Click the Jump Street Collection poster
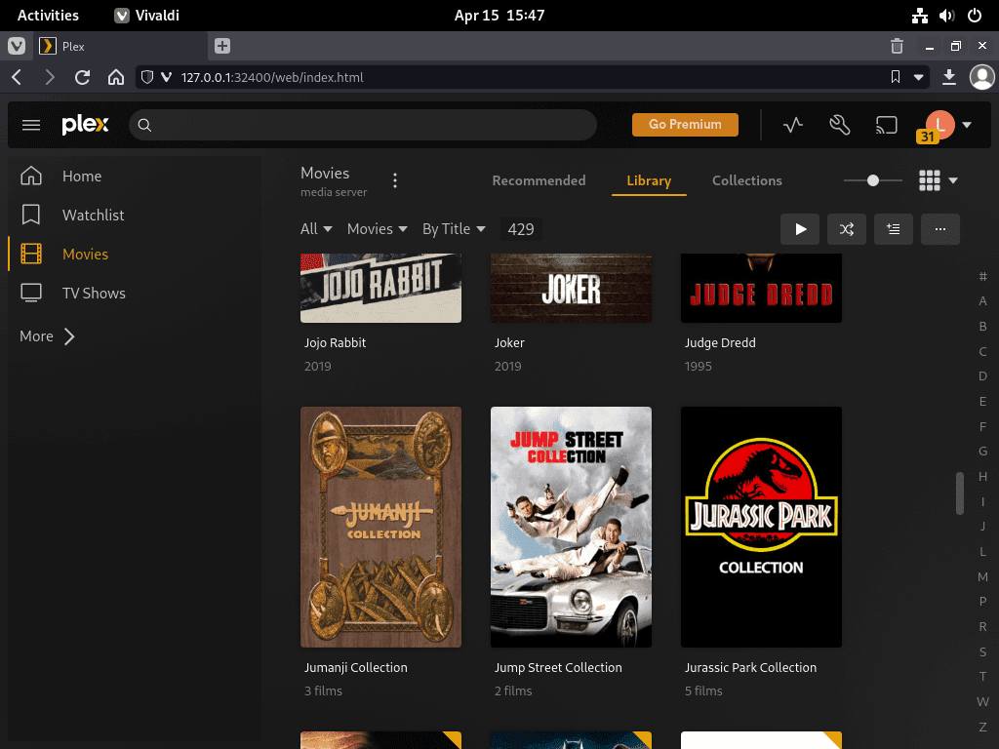 (x=571, y=527)
